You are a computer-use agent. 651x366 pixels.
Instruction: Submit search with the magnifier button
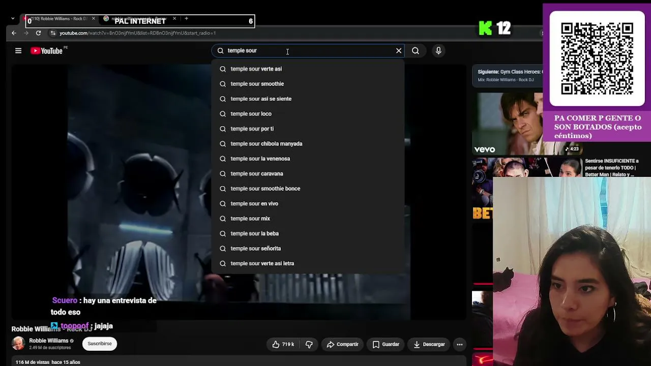coord(416,51)
